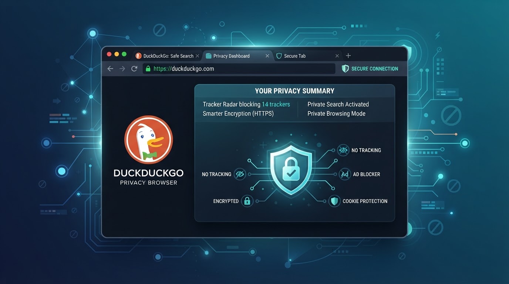Click the Ad Blocker label
This screenshot has width=509, height=284.
[x=367, y=174]
